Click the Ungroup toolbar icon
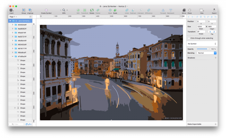This screenshot has width=226, height=138. [x=30, y=10]
